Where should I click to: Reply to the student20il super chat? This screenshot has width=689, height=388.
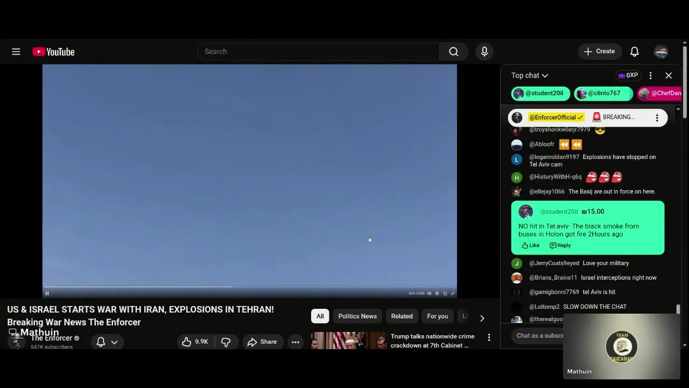[x=560, y=245]
